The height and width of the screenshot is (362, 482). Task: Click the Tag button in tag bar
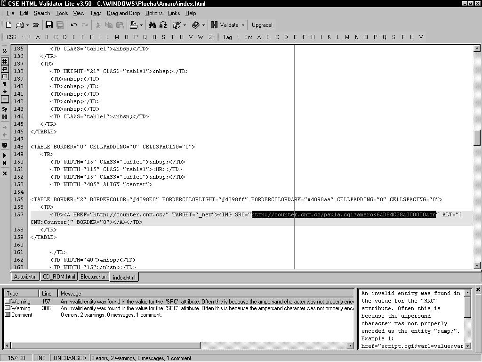[227, 37]
